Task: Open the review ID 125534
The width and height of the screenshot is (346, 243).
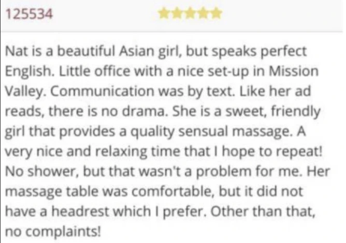Action: coord(28,14)
